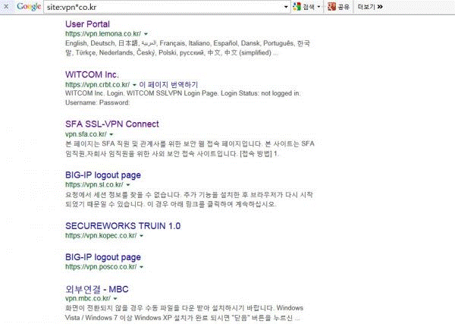The image size is (455, 324).
Task: Open the SFA SSL-VPN Connect result
Action: tap(111, 124)
